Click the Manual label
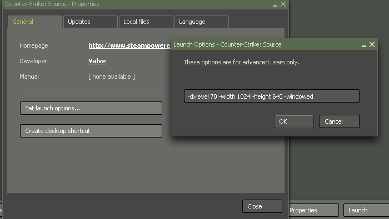 [x=29, y=77]
